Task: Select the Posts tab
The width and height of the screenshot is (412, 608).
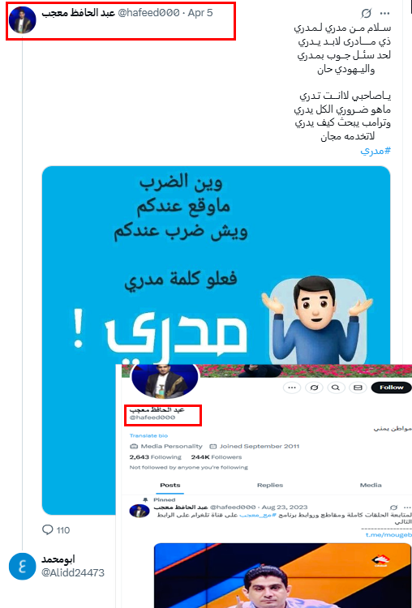Action: tap(170, 485)
